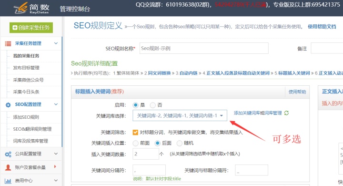Open the 使用帮助文档 link
Image resolution: width=343 pixels, height=186 pixels.
click(x=322, y=27)
